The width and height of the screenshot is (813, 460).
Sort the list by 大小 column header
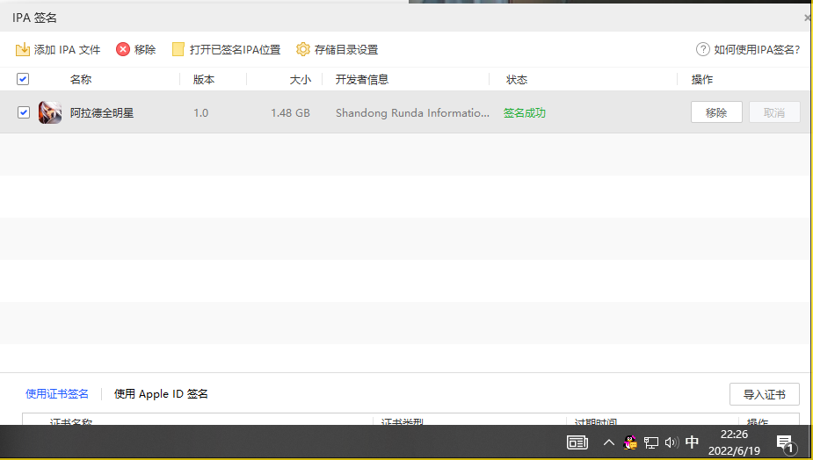click(x=301, y=79)
